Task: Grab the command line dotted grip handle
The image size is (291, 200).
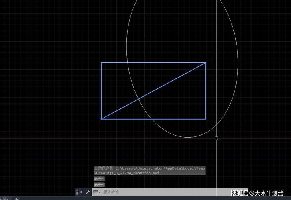Action: pos(77,192)
